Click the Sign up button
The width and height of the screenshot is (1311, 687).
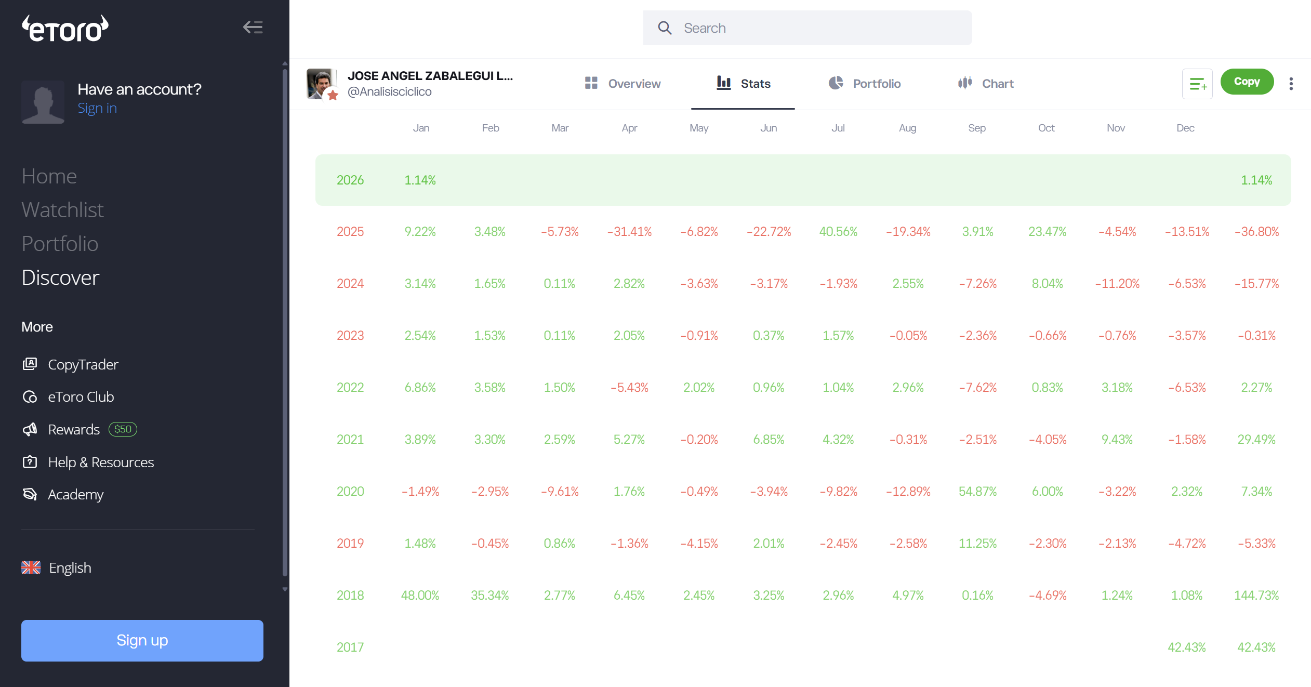tap(142, 640)
